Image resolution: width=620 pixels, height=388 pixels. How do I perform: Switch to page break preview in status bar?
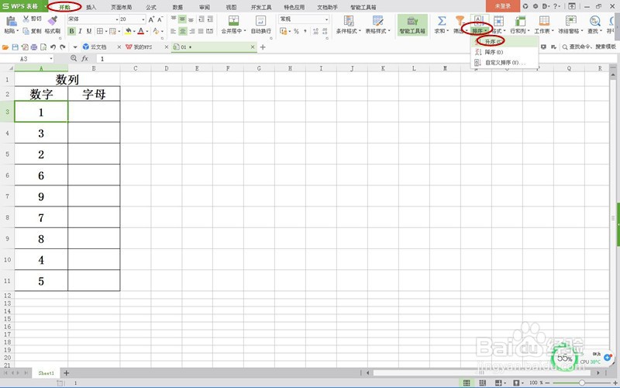tap(482, 383)
